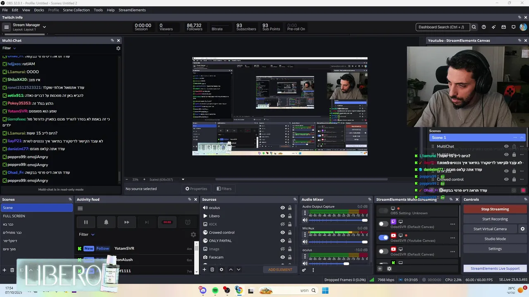Open the help question mark icon

(x=484, y=27)
